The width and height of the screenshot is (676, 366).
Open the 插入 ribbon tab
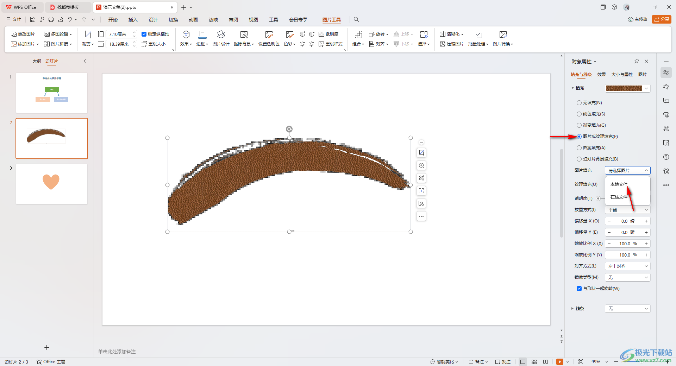pos(133,20)
